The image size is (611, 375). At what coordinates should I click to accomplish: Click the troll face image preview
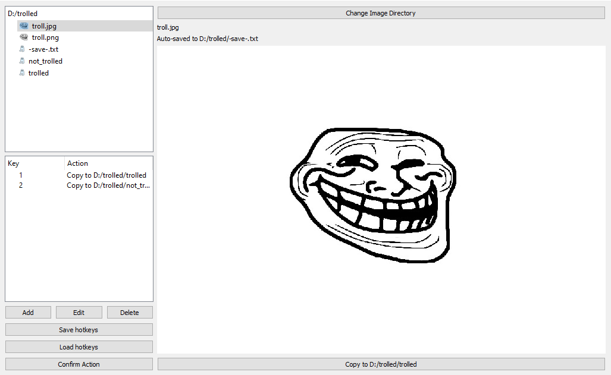(x=373, y=195)
